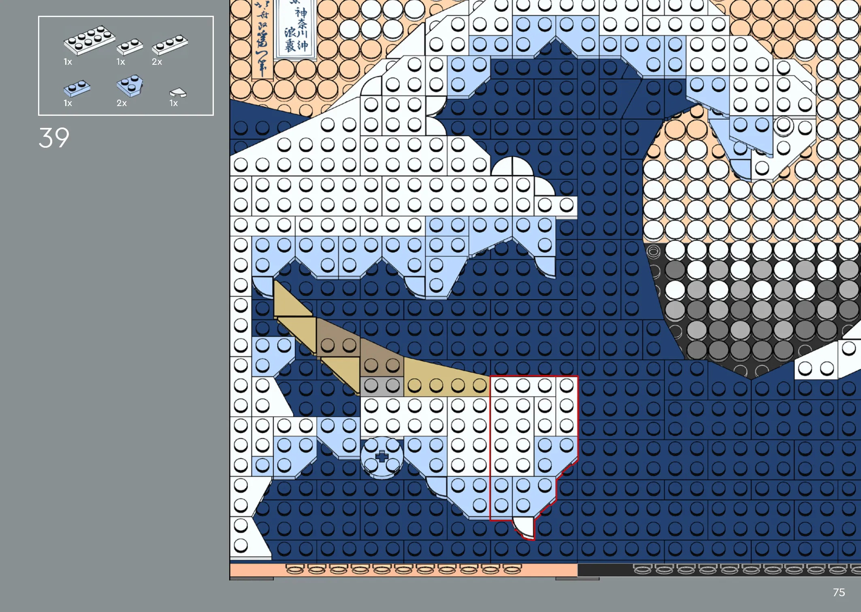
Task: Click the "1x" label under the white 1x2 plate
Action: point(121,62)
